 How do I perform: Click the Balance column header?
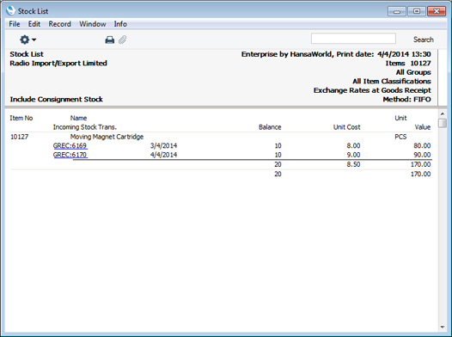click(x=270, y=127)
